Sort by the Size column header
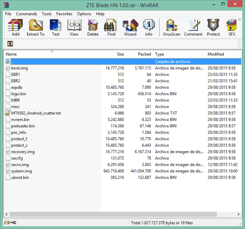This screenshot has height=229, width=245. click(113, 54)
